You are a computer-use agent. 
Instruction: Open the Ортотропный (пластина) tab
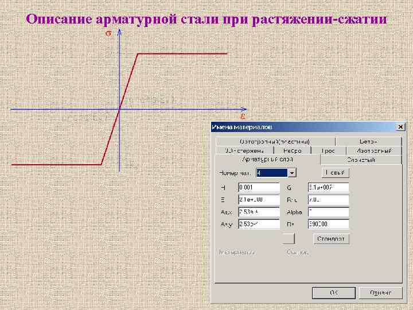point(275,142)
